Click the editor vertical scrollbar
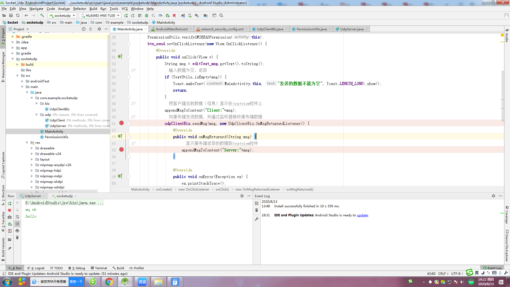Screen dimensions: 510x287 (x=503, y=96)
